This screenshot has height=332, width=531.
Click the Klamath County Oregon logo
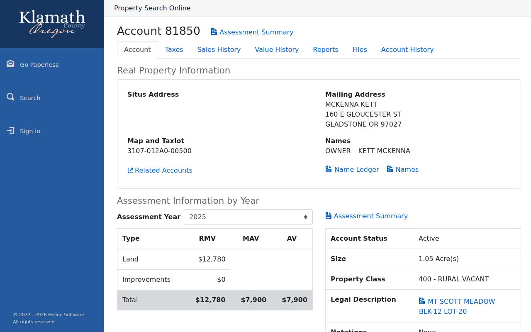click(x=52, y=24)
